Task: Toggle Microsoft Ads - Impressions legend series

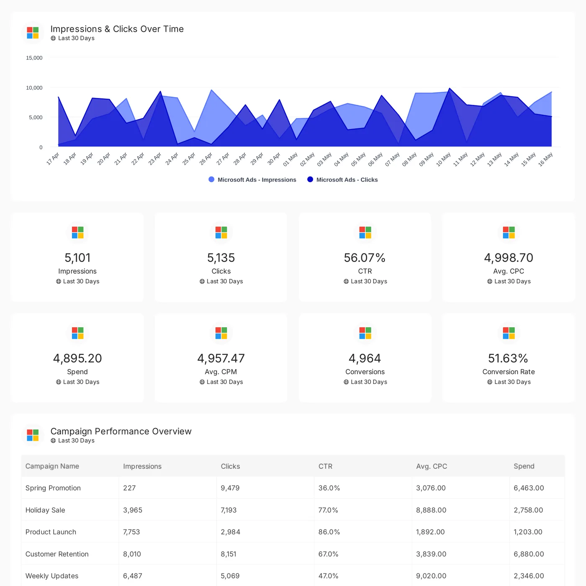Action: click(252, 180)
